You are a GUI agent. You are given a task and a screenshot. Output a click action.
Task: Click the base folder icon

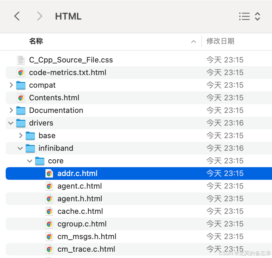pyautogui.click(x=30, y=136)
